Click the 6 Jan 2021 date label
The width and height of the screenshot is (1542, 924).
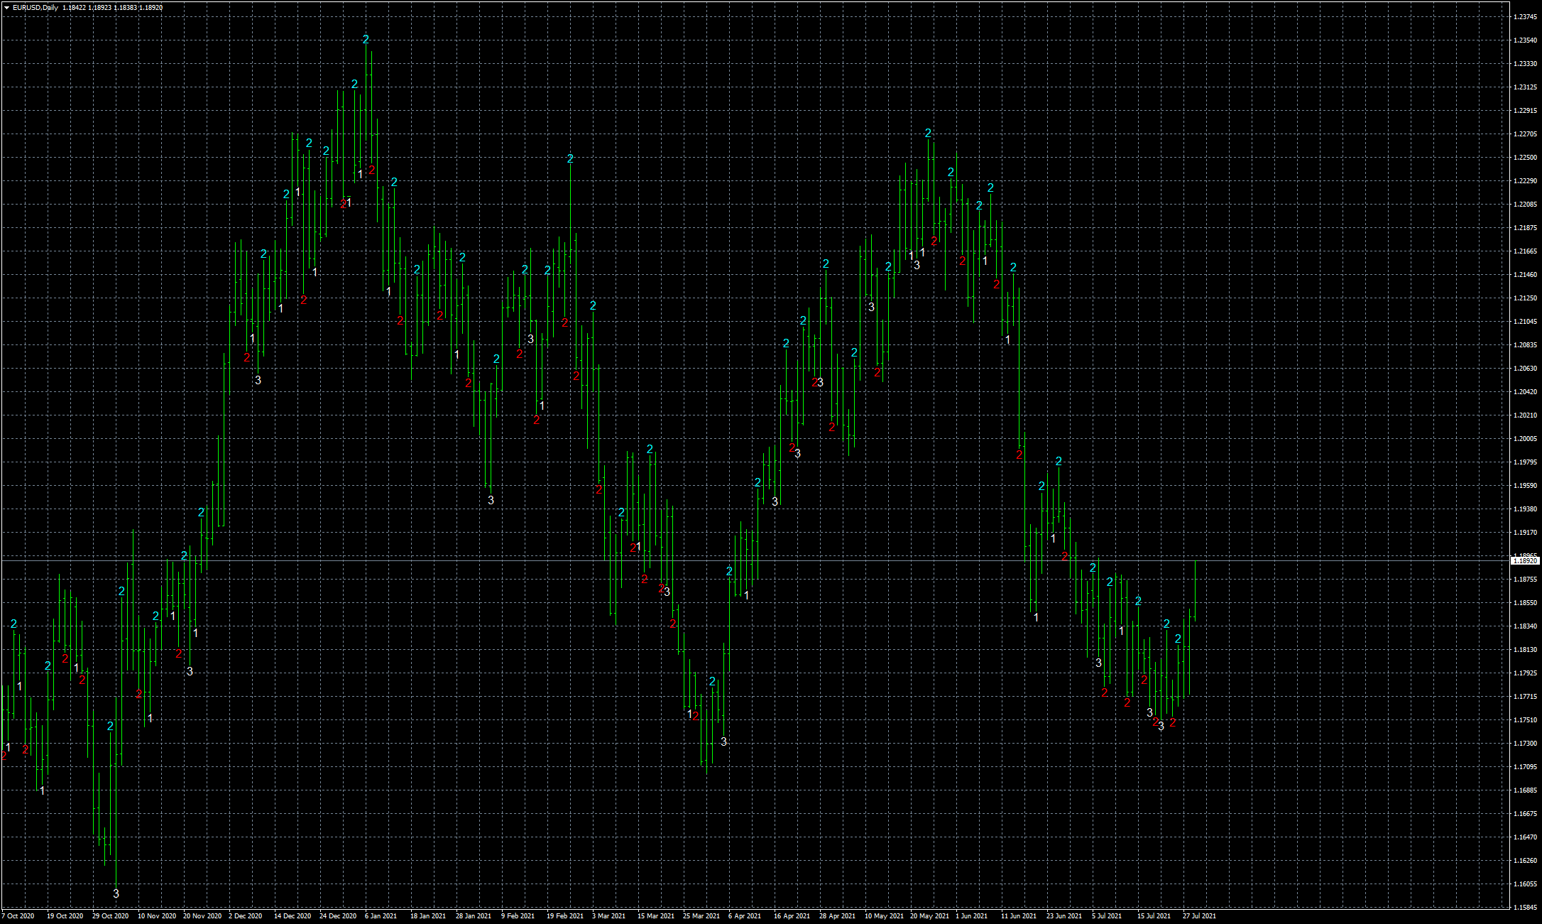pyautogui.click(x=381, y=916)
